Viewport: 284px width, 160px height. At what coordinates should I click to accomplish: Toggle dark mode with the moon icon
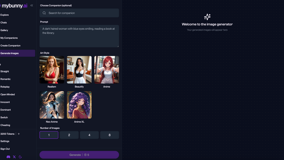click(20, 157)
